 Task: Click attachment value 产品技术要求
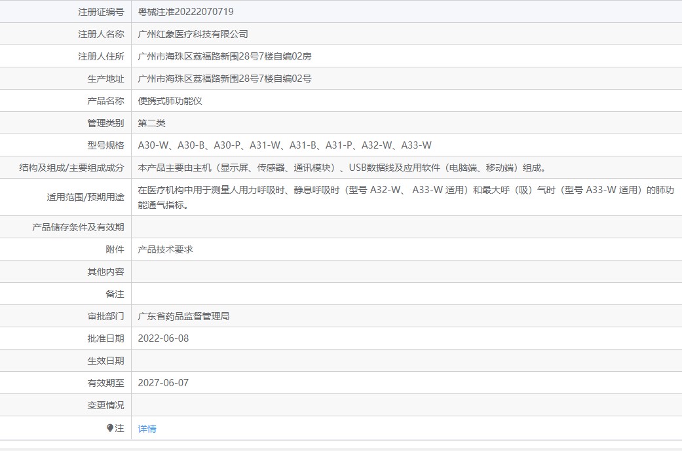[165, 249]
